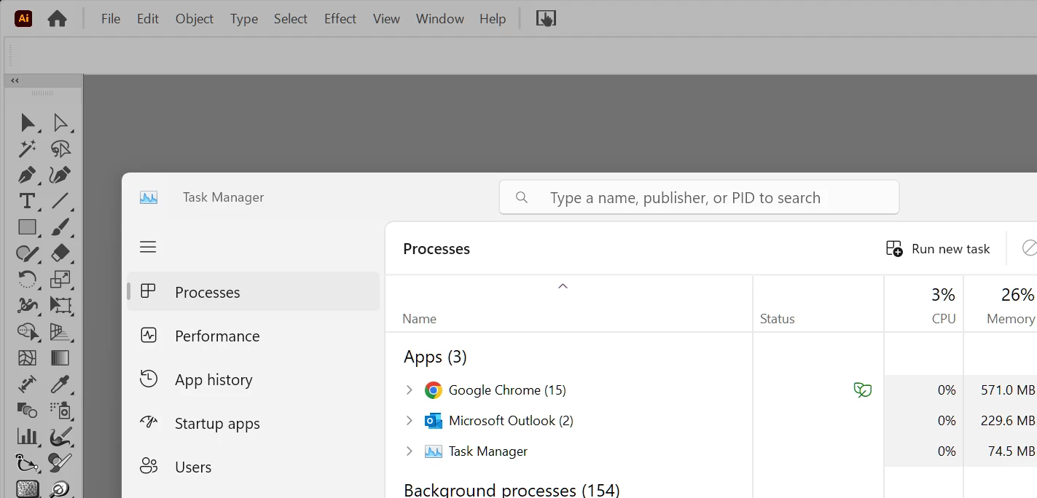This screenshot has width=1037, height=498.
Task: Go to Illustrator Home screen
Action: click(x=57, y=19)
